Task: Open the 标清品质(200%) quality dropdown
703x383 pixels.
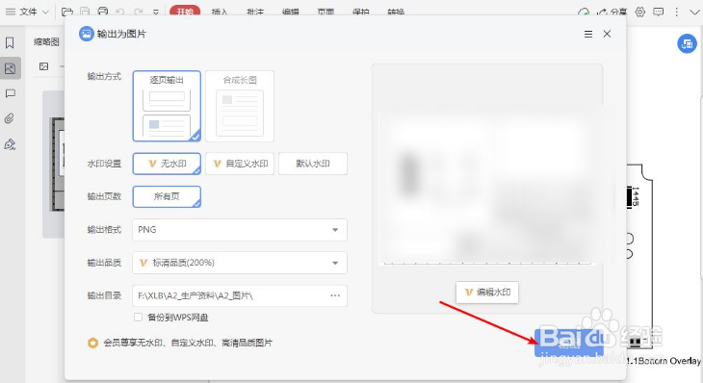Action: coord(240,263)
